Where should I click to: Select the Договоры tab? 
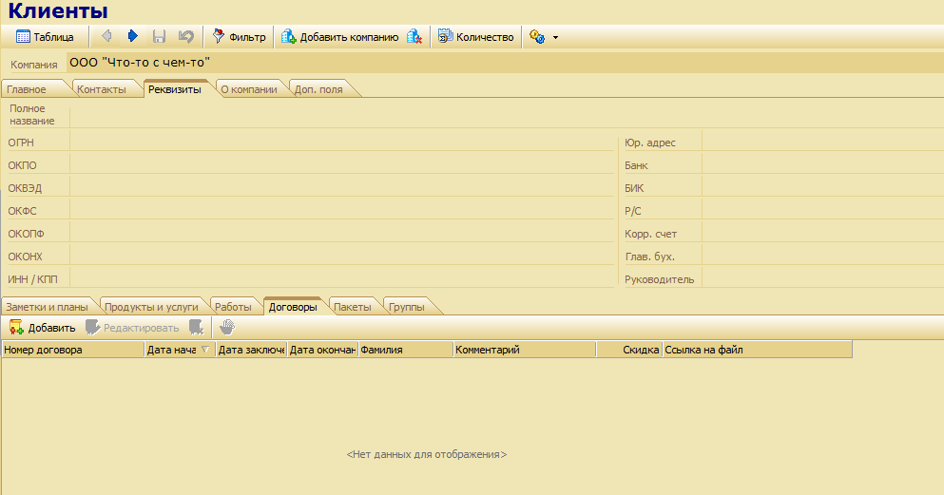point(293,307)
